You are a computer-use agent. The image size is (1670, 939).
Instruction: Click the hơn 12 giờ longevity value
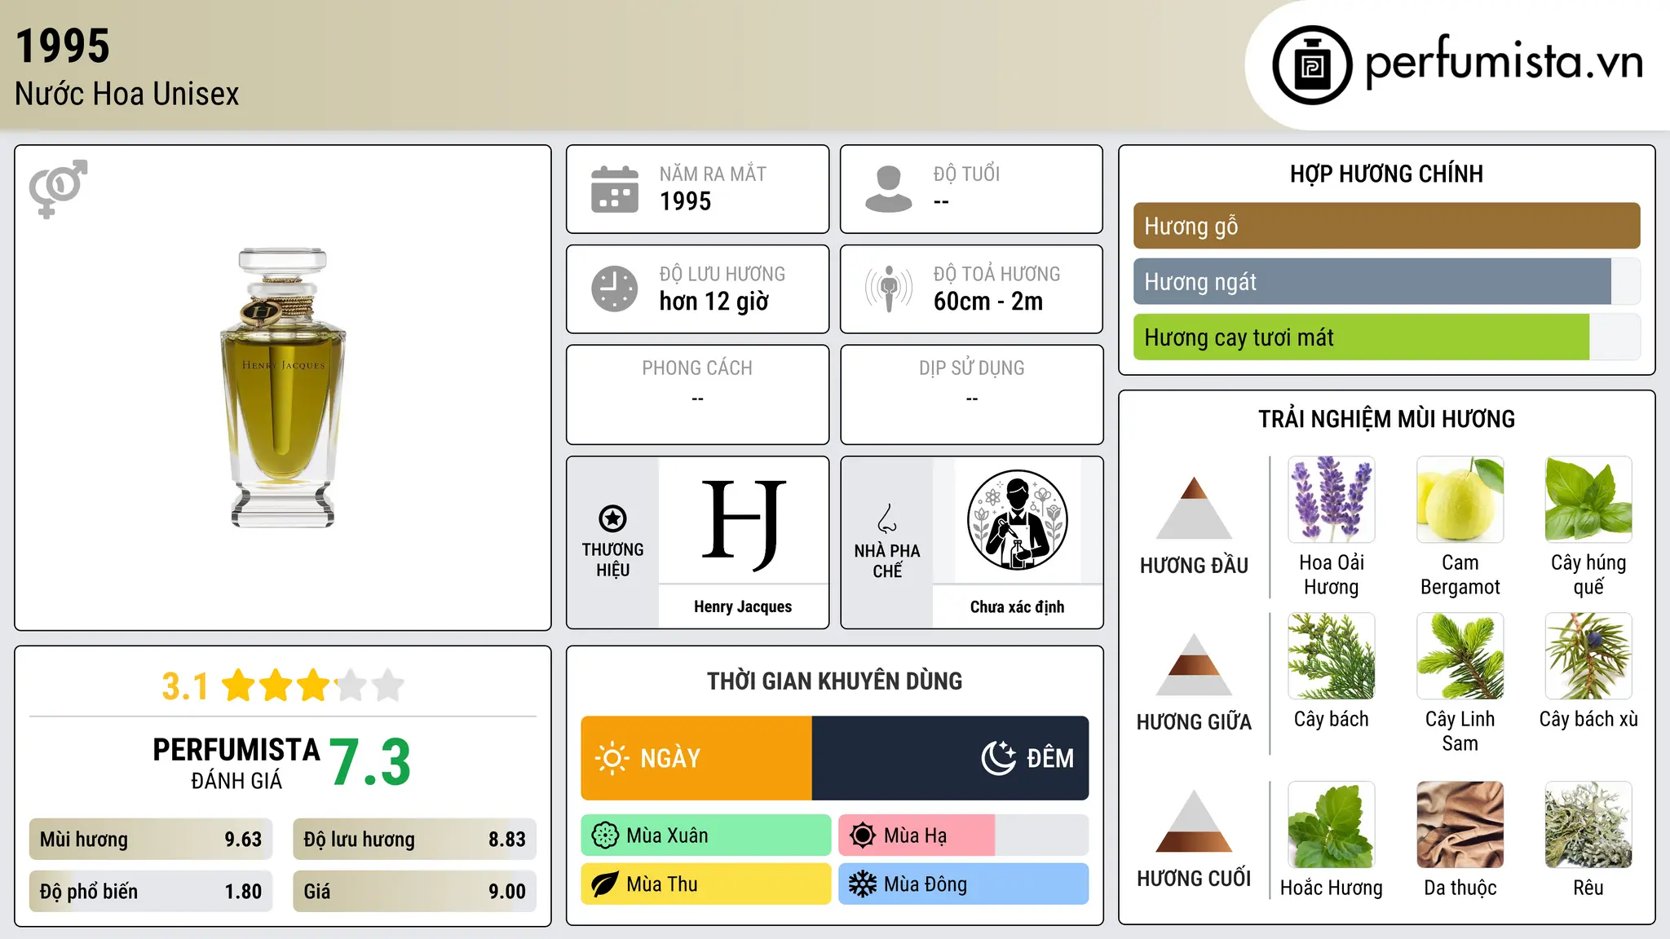pyautogui.click(x=714, y=302)
